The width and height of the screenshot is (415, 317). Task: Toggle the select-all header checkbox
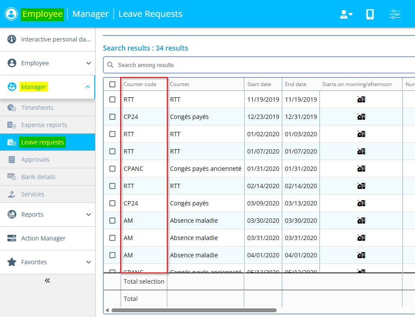112,84
